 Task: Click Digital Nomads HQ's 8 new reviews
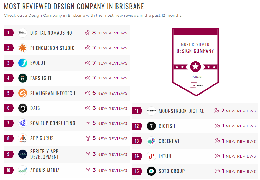click(109, 33)
